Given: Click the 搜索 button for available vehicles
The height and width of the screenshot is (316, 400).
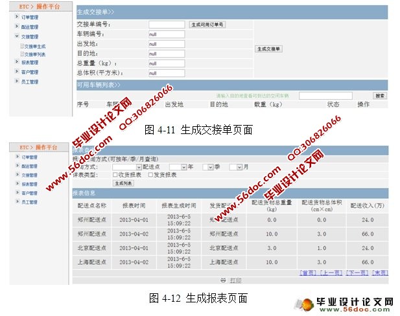Looking at the screenshot, I should click(379, 95).
